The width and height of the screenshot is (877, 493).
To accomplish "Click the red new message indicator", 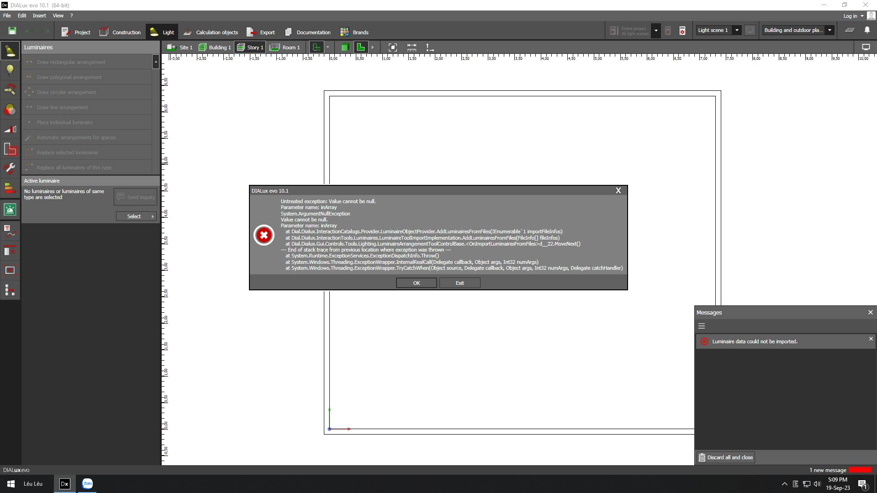I will click(860, 470).
